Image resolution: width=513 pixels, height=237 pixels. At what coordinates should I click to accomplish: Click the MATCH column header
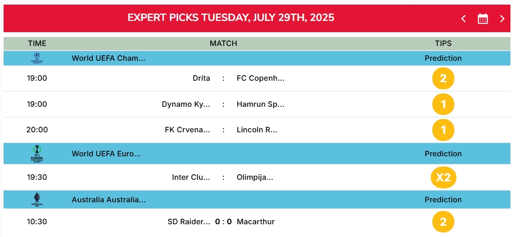tap(223, 43)
